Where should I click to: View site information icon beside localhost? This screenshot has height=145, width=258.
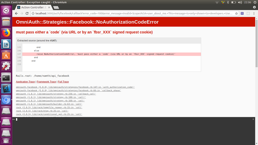click(x=33, y=13)
